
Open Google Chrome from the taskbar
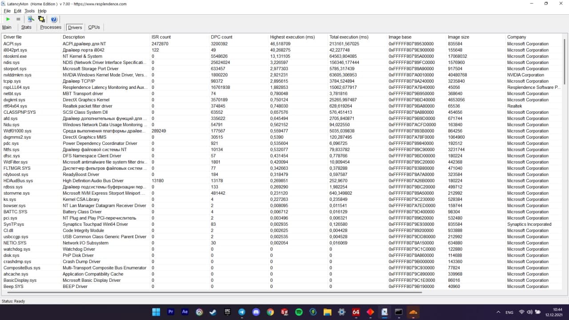point(270,312)
